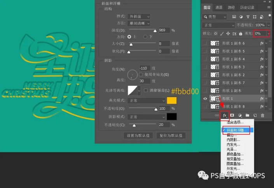Click fx icon on 形状 1 layer
Image resolution: width=274 pixels, height=188 pixels.
coord(262,99)
